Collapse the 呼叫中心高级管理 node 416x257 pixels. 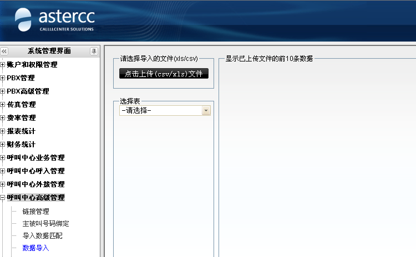3,198
